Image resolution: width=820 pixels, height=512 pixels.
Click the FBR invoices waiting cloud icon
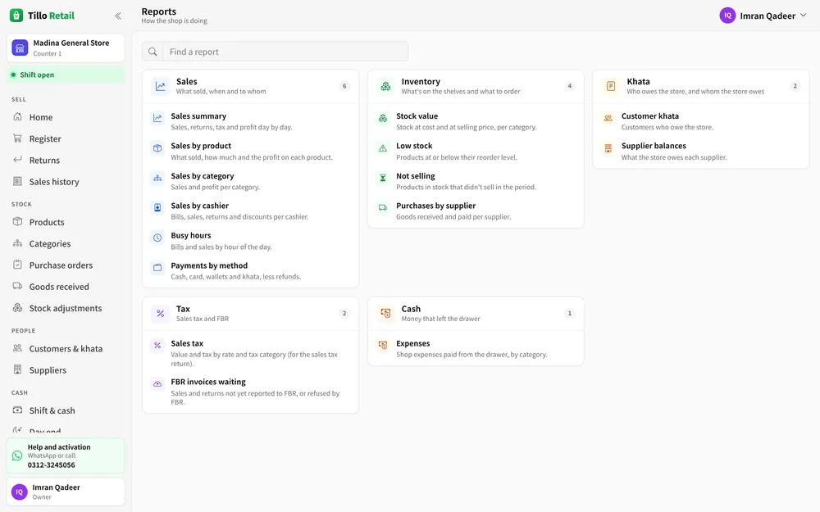(x=157, y=384)
